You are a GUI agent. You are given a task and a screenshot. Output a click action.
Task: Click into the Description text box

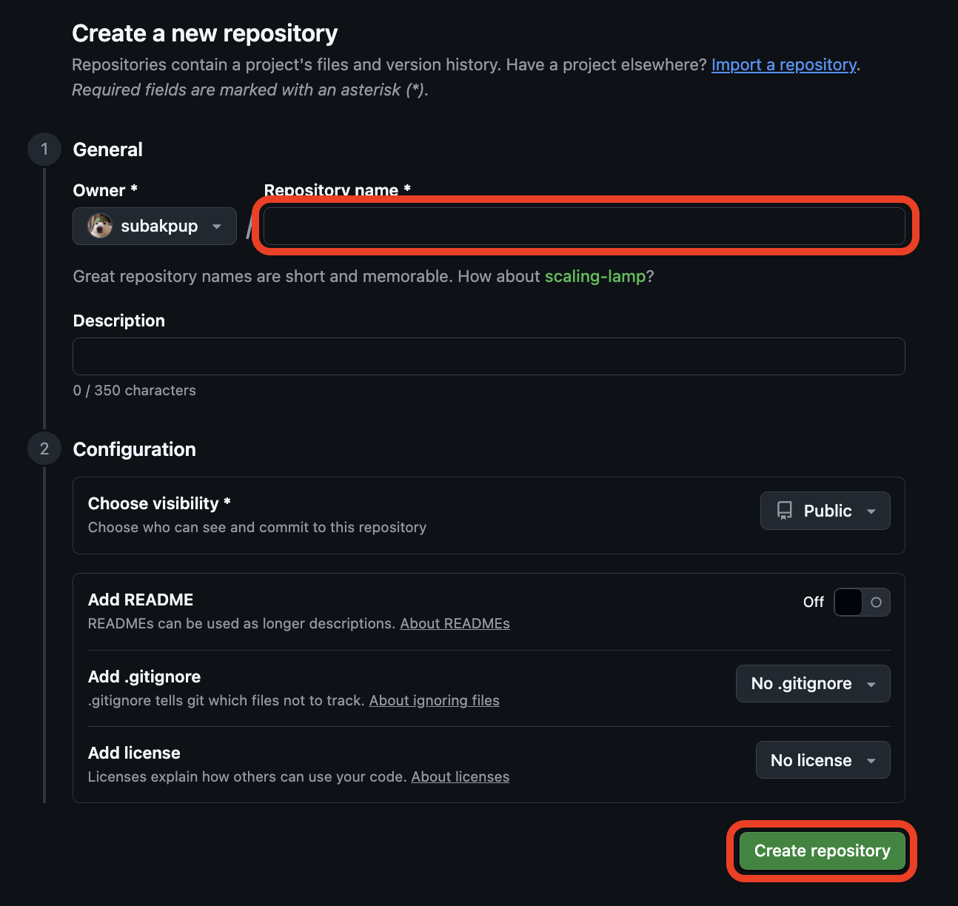489,357
